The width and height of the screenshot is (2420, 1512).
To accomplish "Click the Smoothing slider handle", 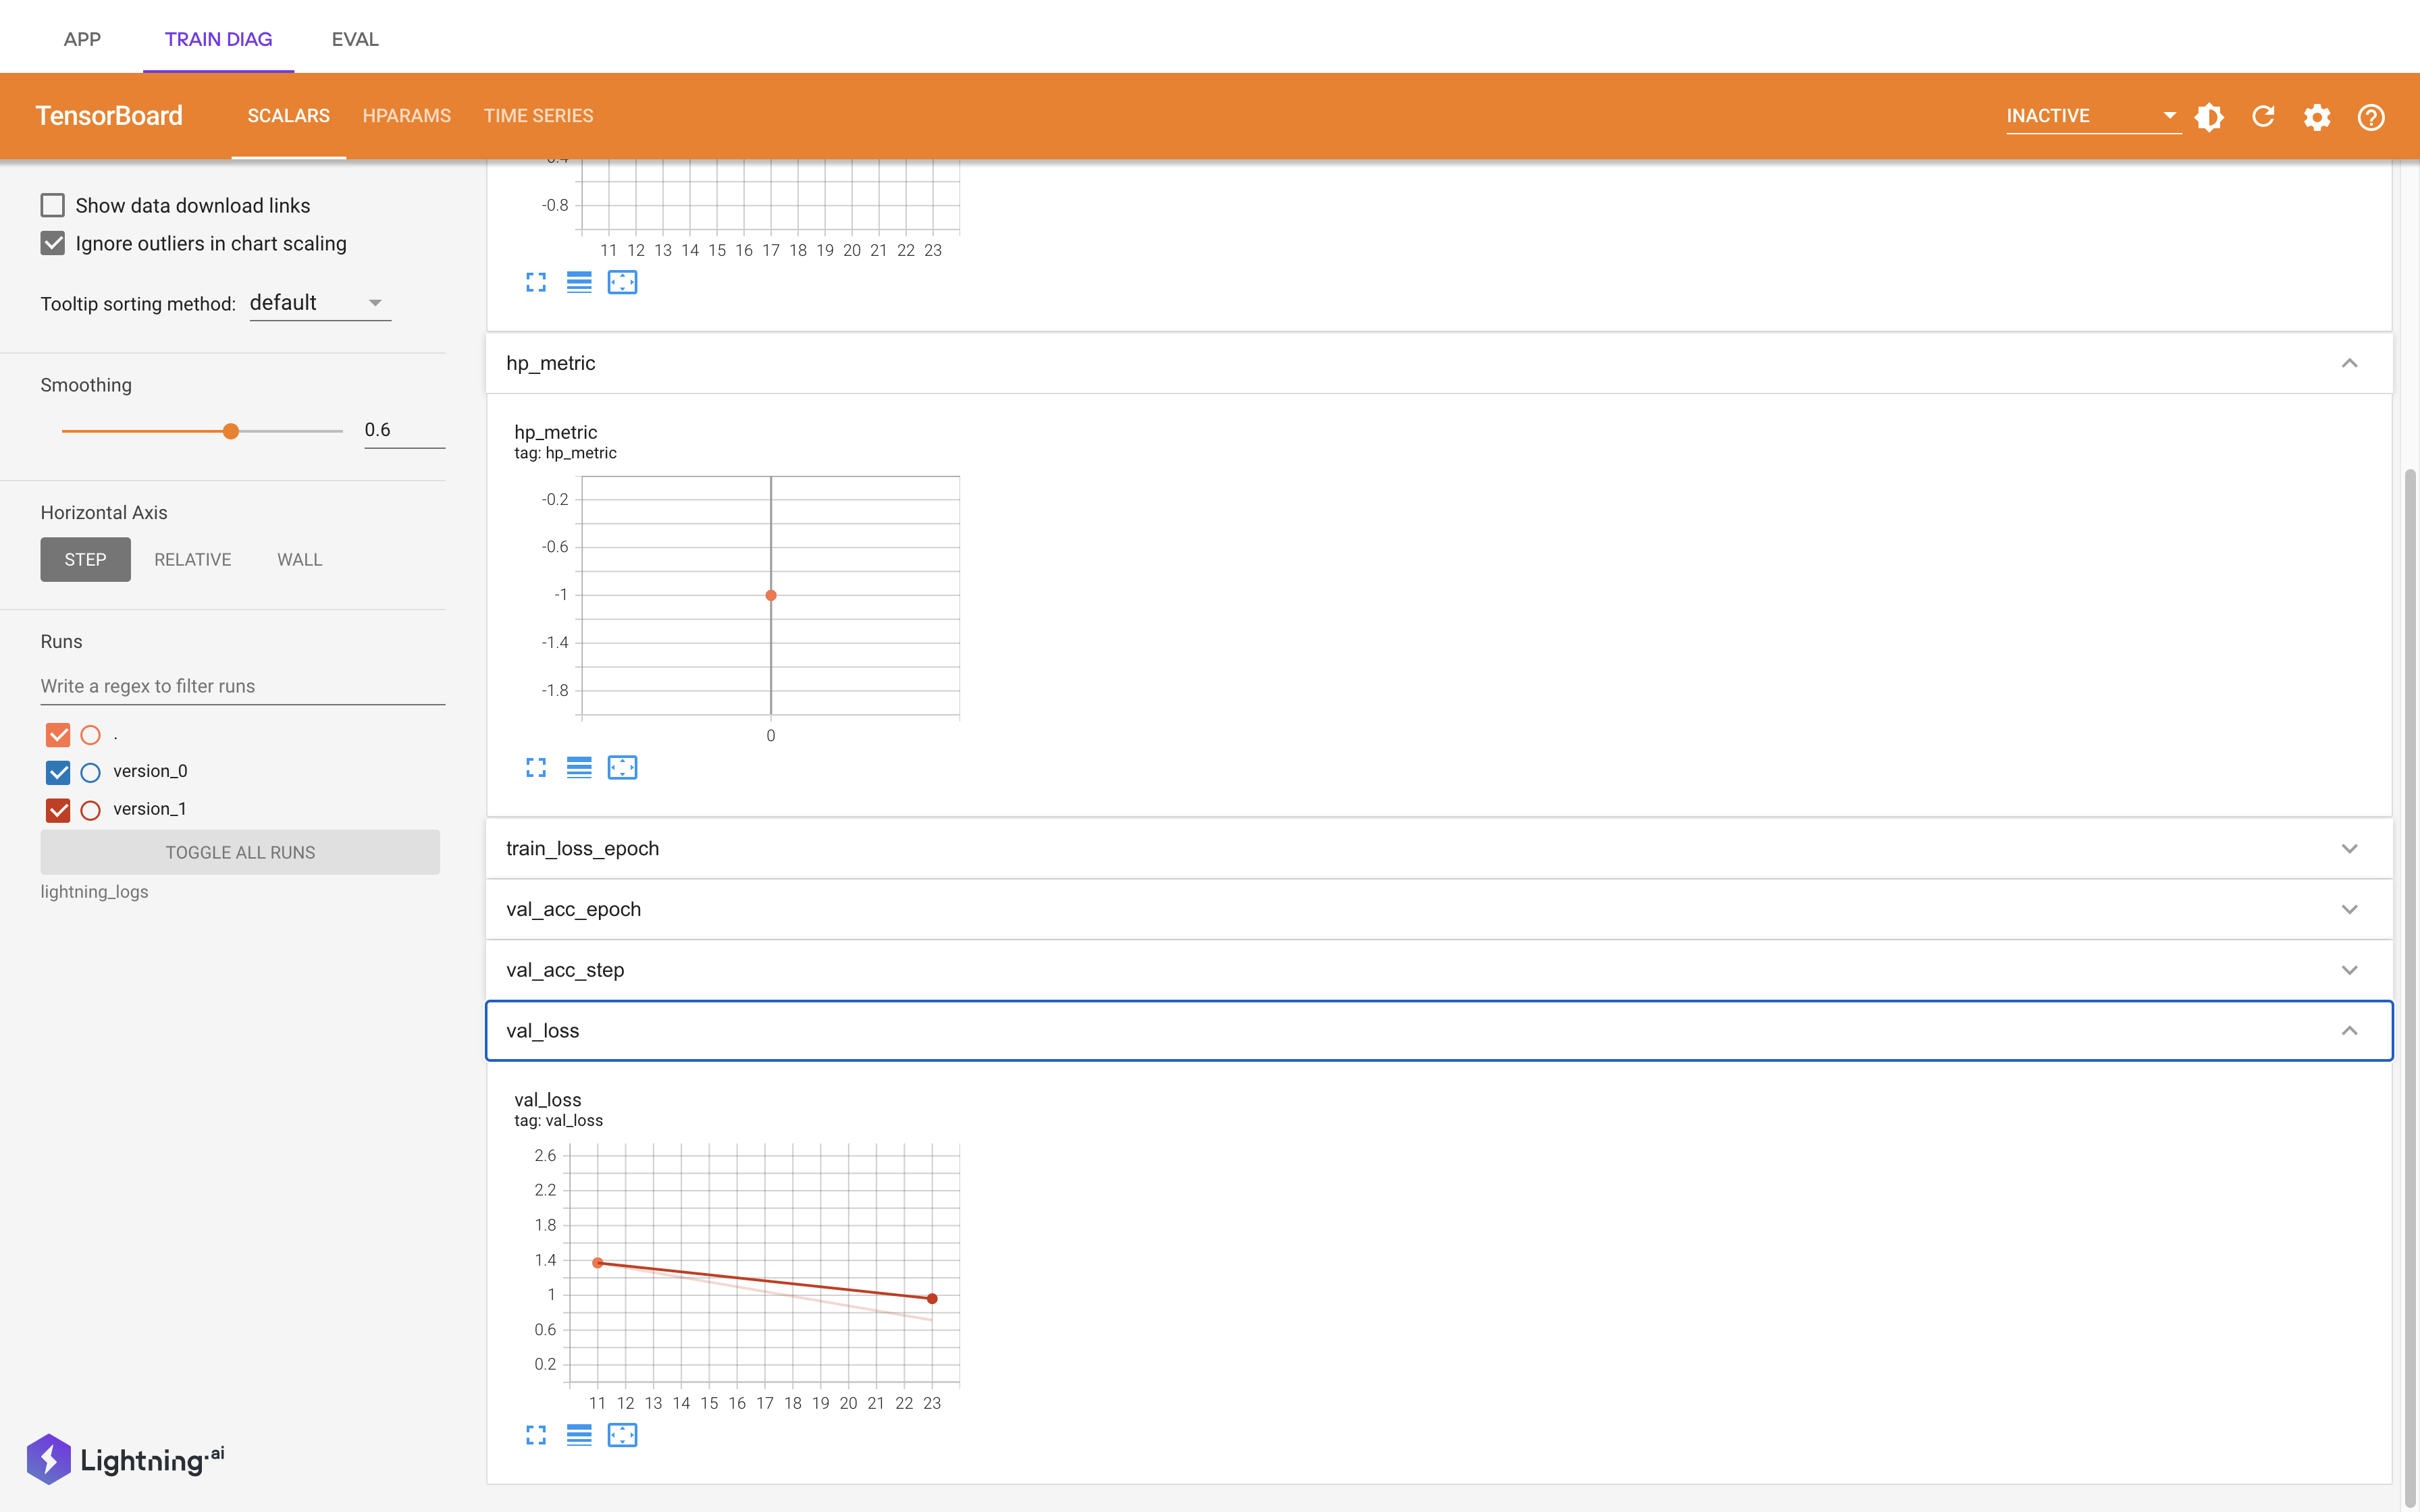I will point(231,431).
